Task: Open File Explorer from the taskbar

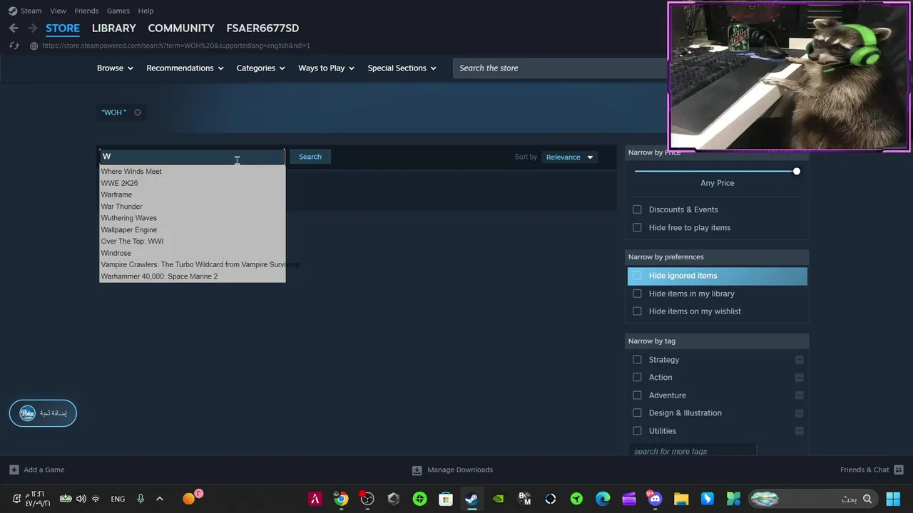Action: 681,499
